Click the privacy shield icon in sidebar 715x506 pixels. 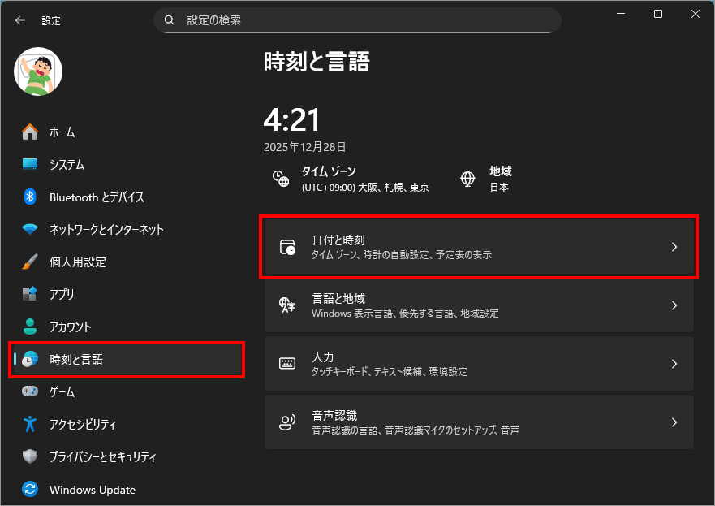[30, 456]
